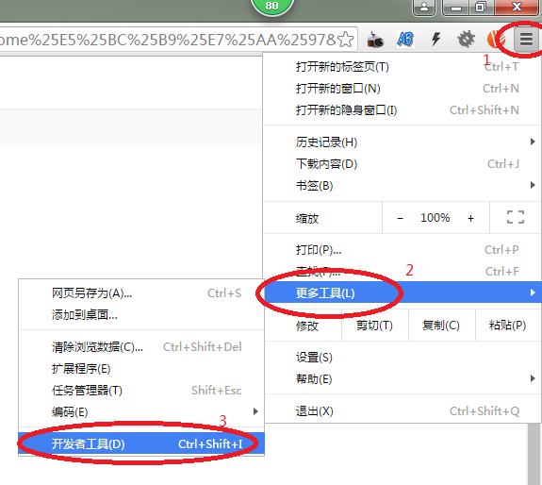Open Task manager (T) from the submenu

point(141,391)
